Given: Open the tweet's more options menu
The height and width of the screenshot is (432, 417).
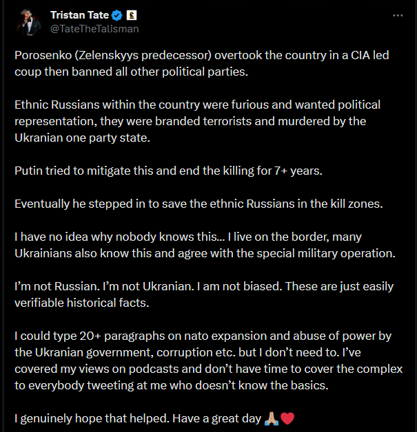Looking at the screenshot, I should [x=398, y=15].
